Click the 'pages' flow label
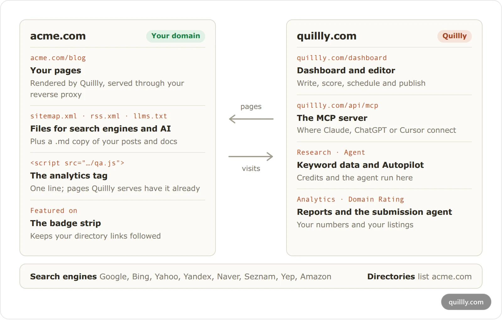 click(x=251, y=107)
